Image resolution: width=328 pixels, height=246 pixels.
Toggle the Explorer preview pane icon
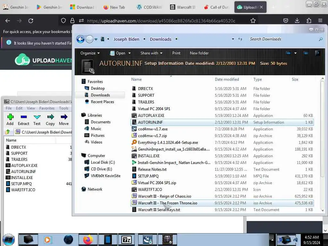306,53
